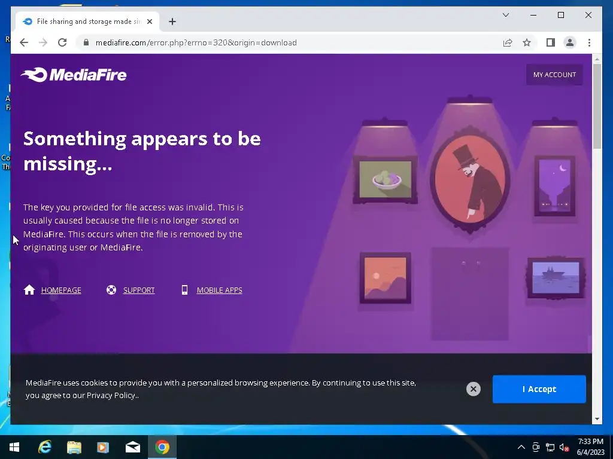The height and width of the screenshot is (459, 613).
Task: Bookmark this page with the star icon
Action: (527, 42)
